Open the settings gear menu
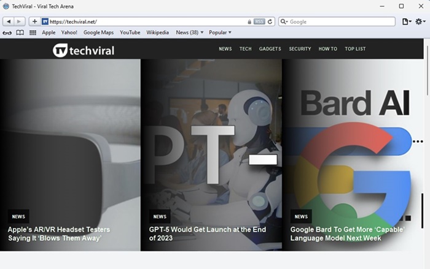Viewport: 430px width, 269px height. pyautogui.click(x=420, y=21)
